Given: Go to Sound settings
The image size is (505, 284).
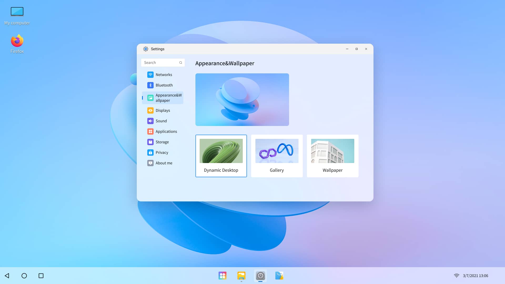Looking at the screenshot, I should 161,121.
